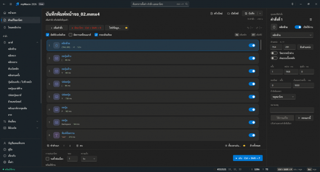Disable the toggle on row 2
This screenshot has width=320, height=172.
pos(252,58)
